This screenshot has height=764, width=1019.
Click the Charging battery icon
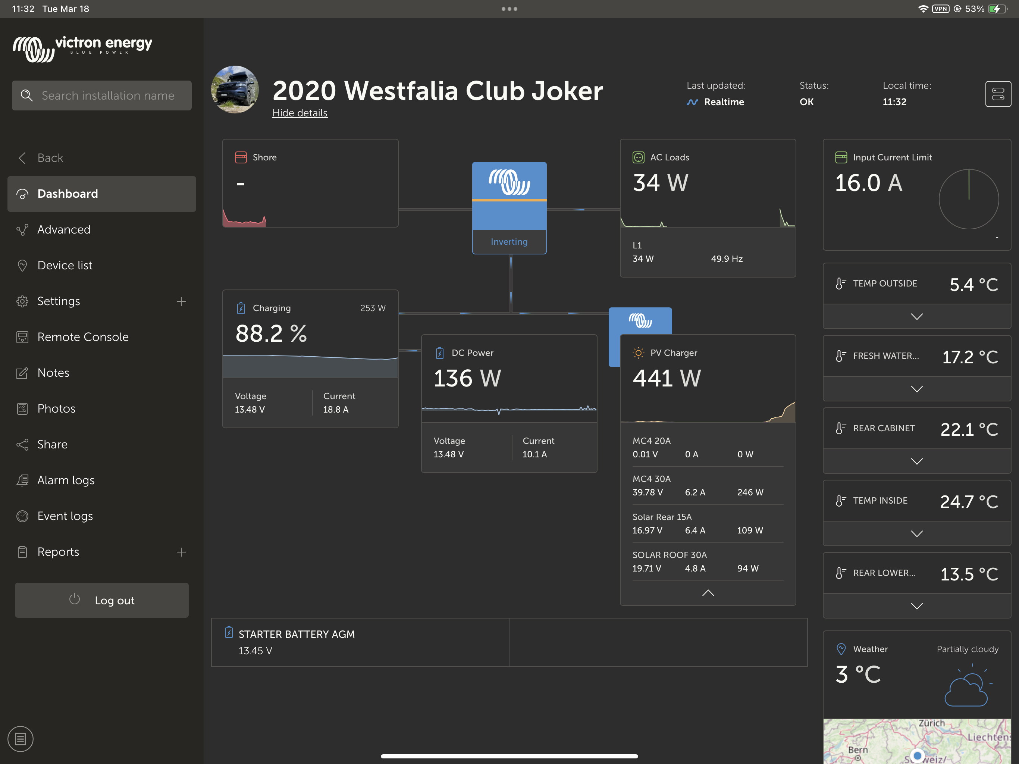tap(241, 308)
